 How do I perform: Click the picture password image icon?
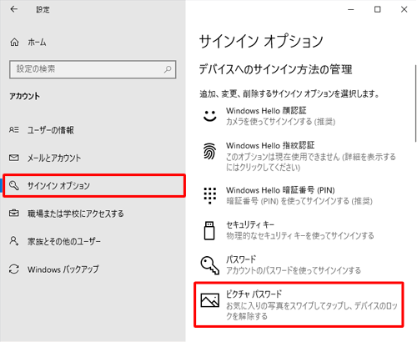pyautogui.click(x=210, y=300)
